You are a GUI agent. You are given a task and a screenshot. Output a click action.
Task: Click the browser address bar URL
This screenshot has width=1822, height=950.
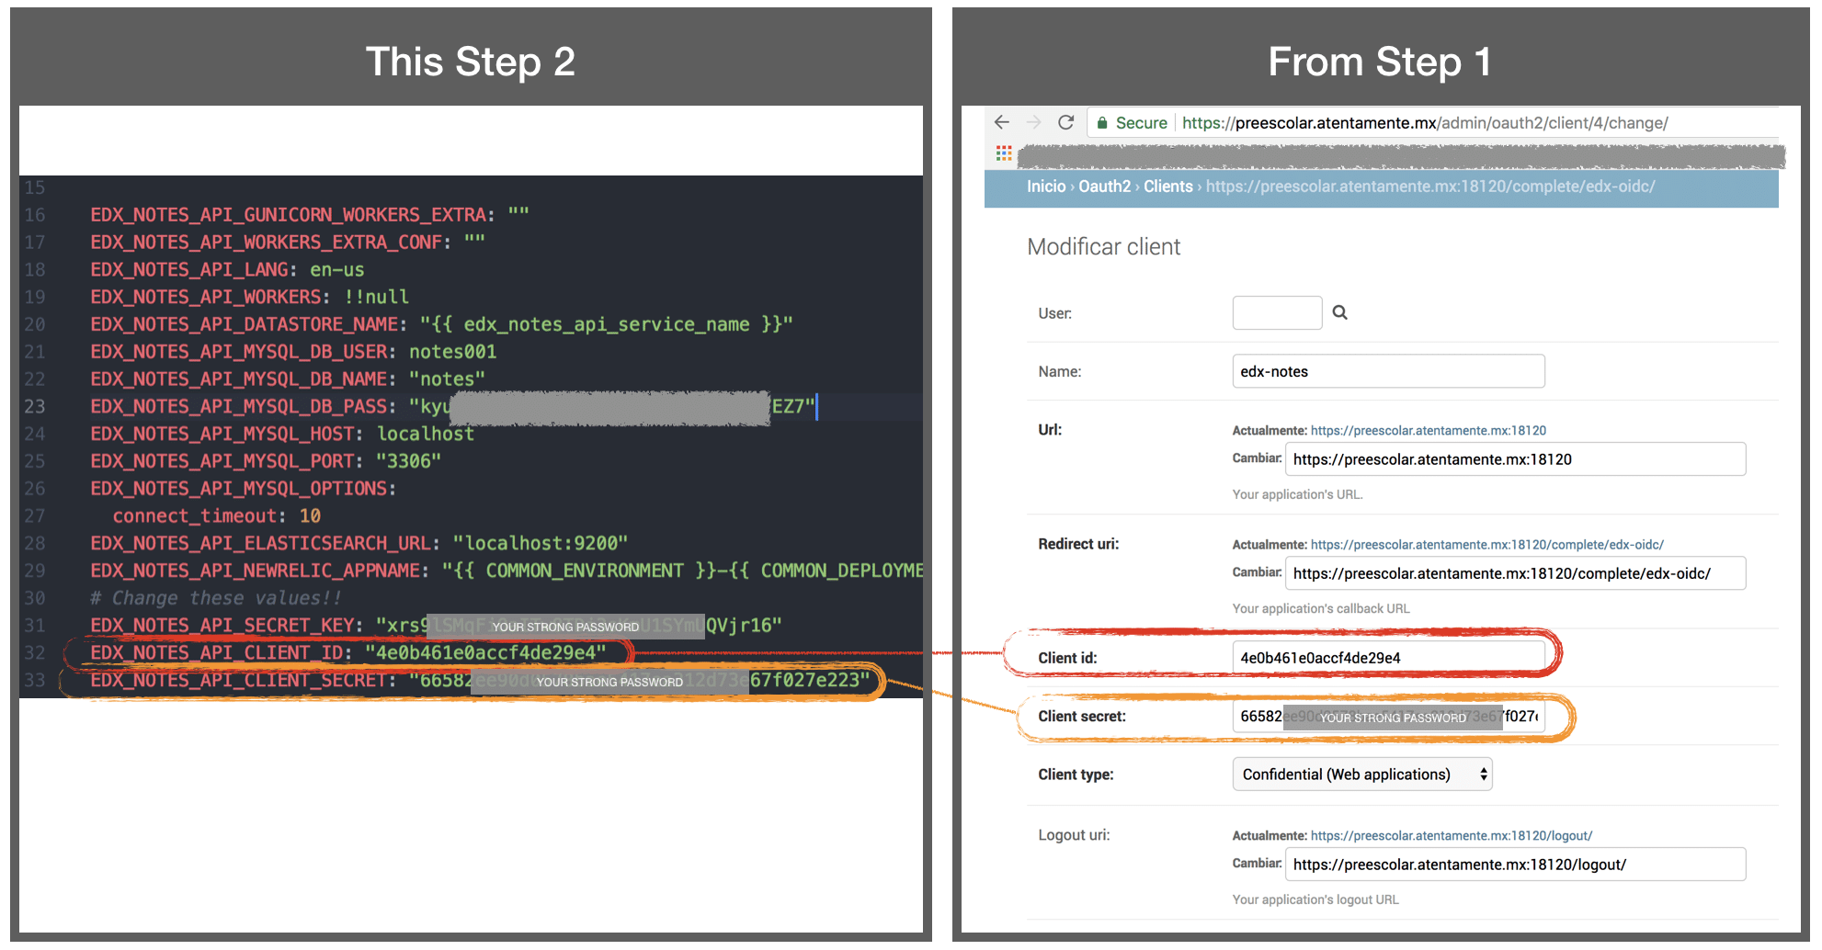tap(1425, 123)
